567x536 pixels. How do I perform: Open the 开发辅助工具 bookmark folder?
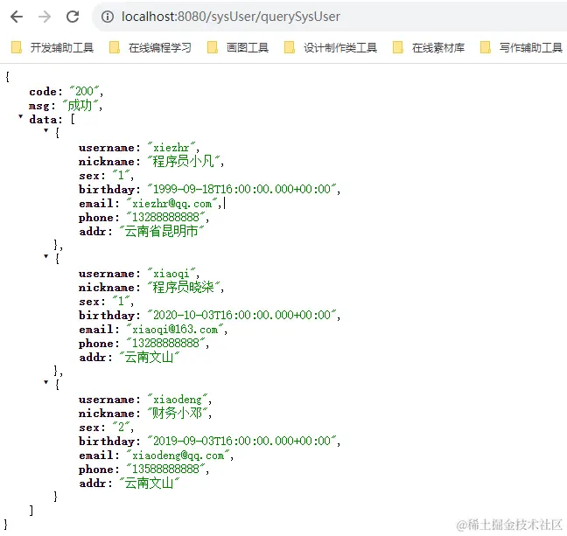52,47
